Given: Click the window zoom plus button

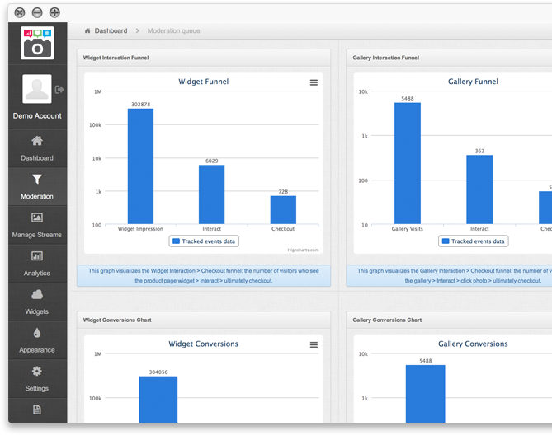Looking at the screenshot, I should pos(54,12).
